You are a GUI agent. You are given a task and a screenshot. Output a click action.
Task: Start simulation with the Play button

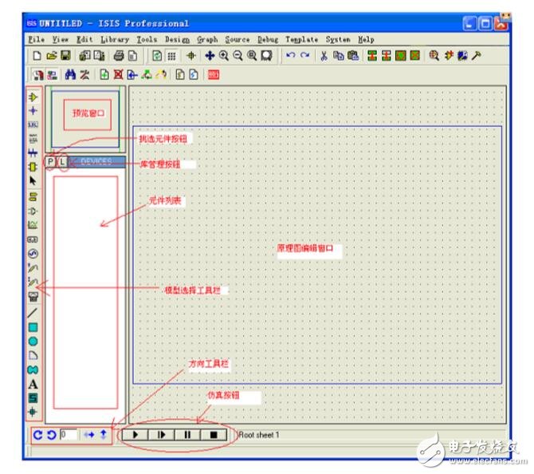[135, 435]
